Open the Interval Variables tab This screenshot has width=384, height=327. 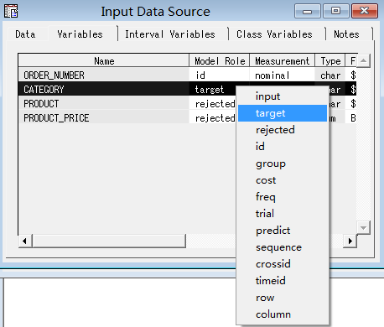(170, 34)
